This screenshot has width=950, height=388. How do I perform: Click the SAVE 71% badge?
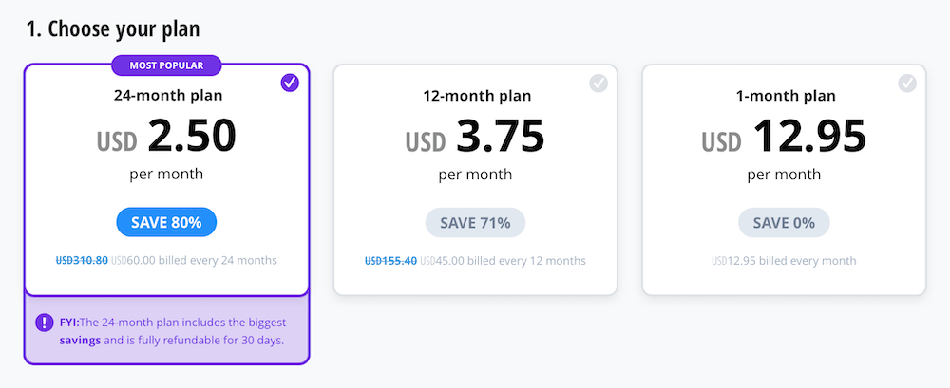tap(475, 222)
